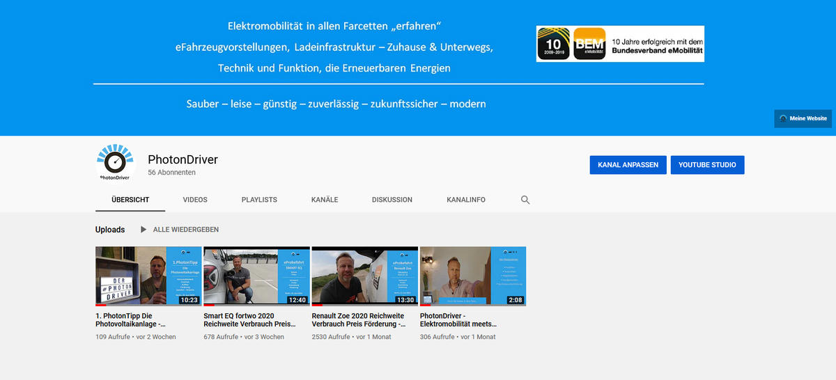Open the PhotonTipp Photovoltaikanlage video thumbnail
Image resolution: width=836 pixels, height=380 pixels.
[148, 276]
